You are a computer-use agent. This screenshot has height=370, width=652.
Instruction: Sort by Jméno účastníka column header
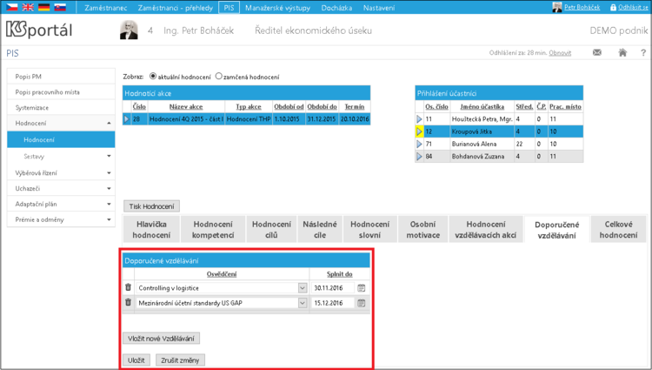482,106
